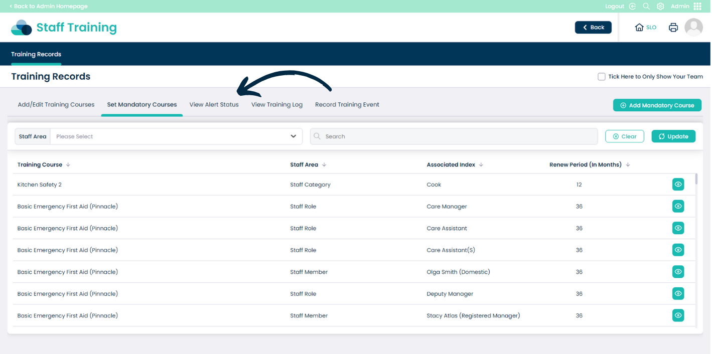The image size is (712, 354).
Task: Open the settings gear icon
Action: tap(660, 7)
